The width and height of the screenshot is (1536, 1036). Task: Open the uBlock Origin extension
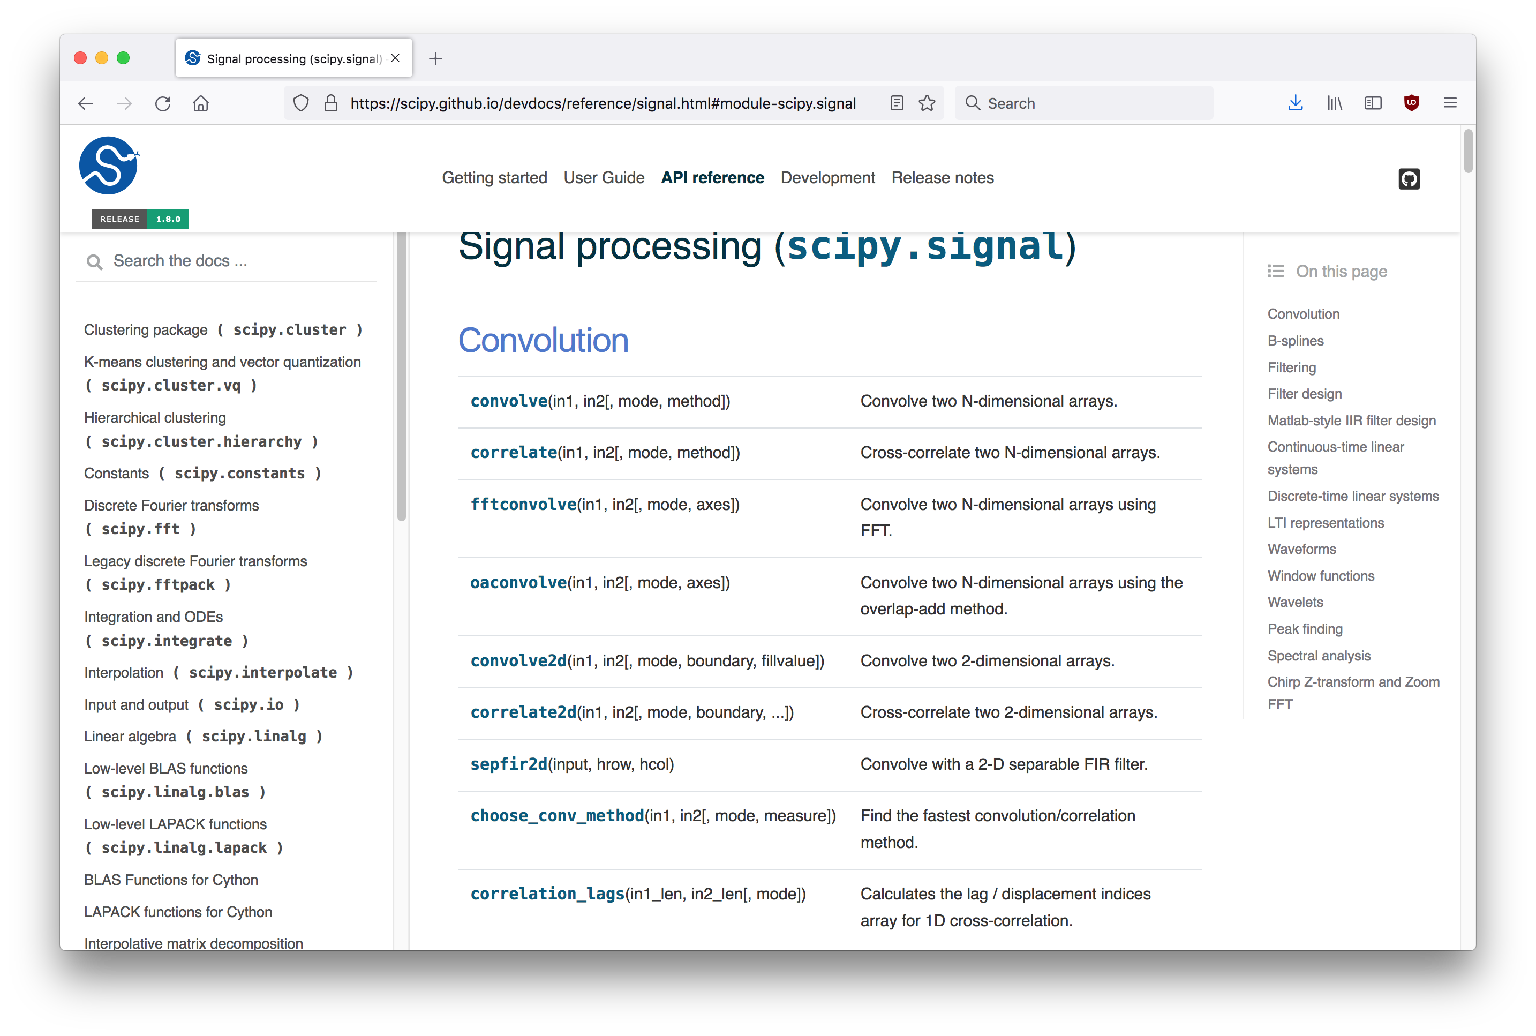pyautogui.click(x=1412, y=103)
